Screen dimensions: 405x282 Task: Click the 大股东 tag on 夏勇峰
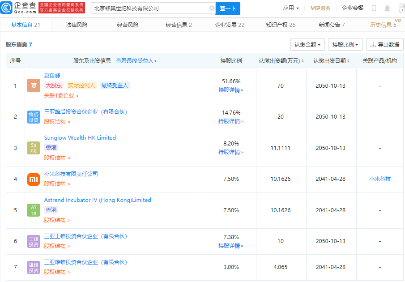tap(54, 85)
